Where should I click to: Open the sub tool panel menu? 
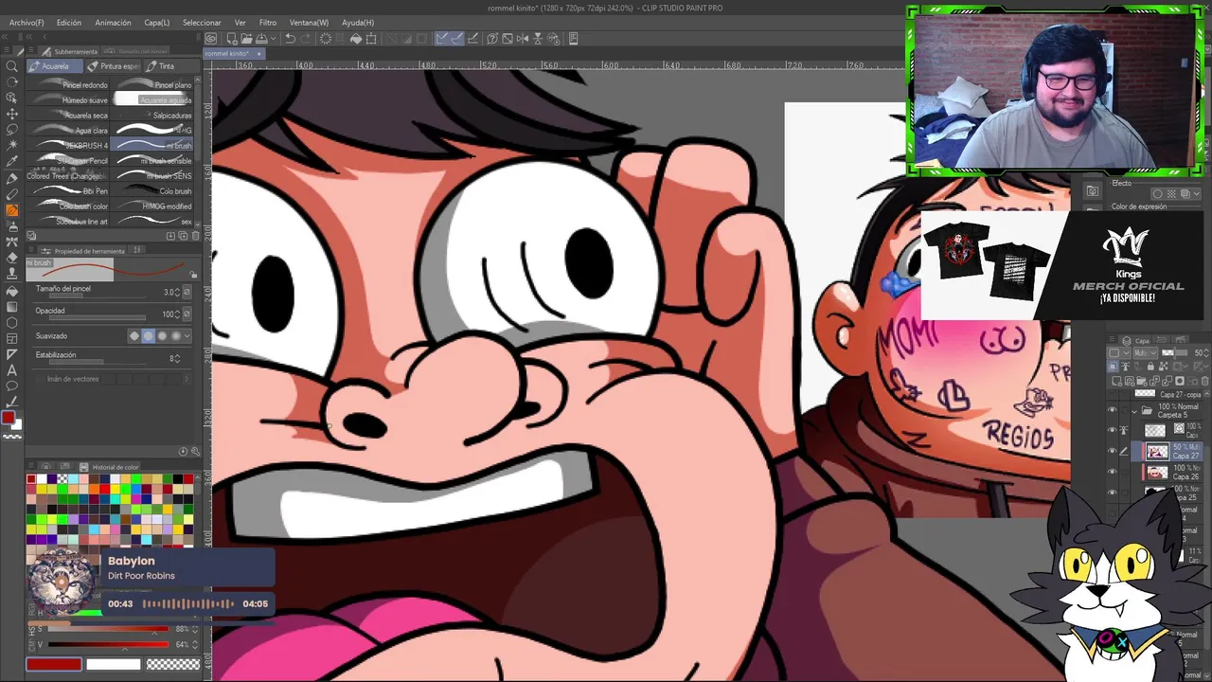coord(33,51)
